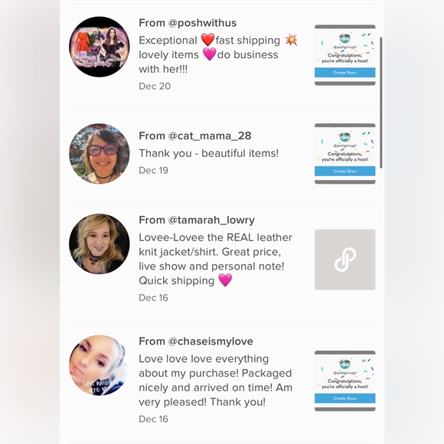Click the explosion emoji after fast shipping

click(291, 40)
